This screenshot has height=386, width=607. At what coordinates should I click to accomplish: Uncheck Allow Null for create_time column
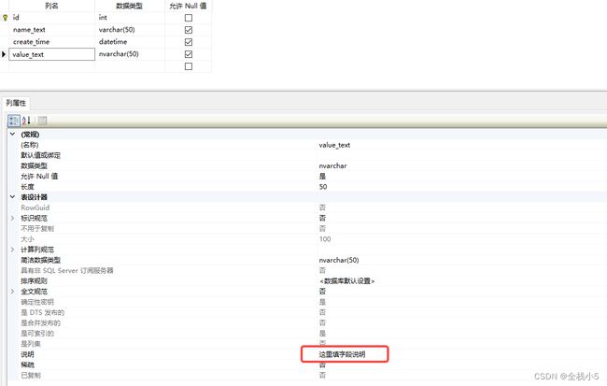(189, 42)
